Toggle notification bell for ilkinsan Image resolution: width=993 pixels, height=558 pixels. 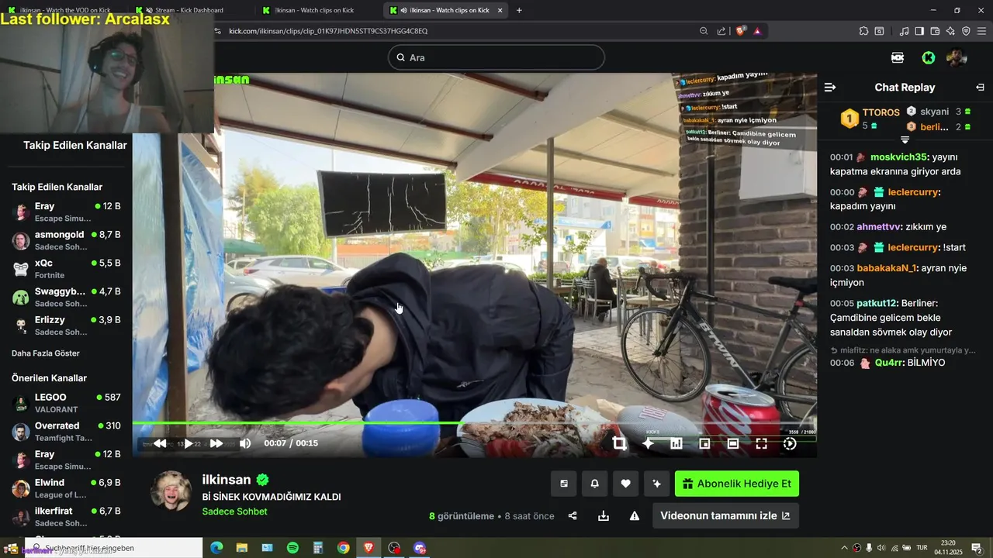point(595,484)
